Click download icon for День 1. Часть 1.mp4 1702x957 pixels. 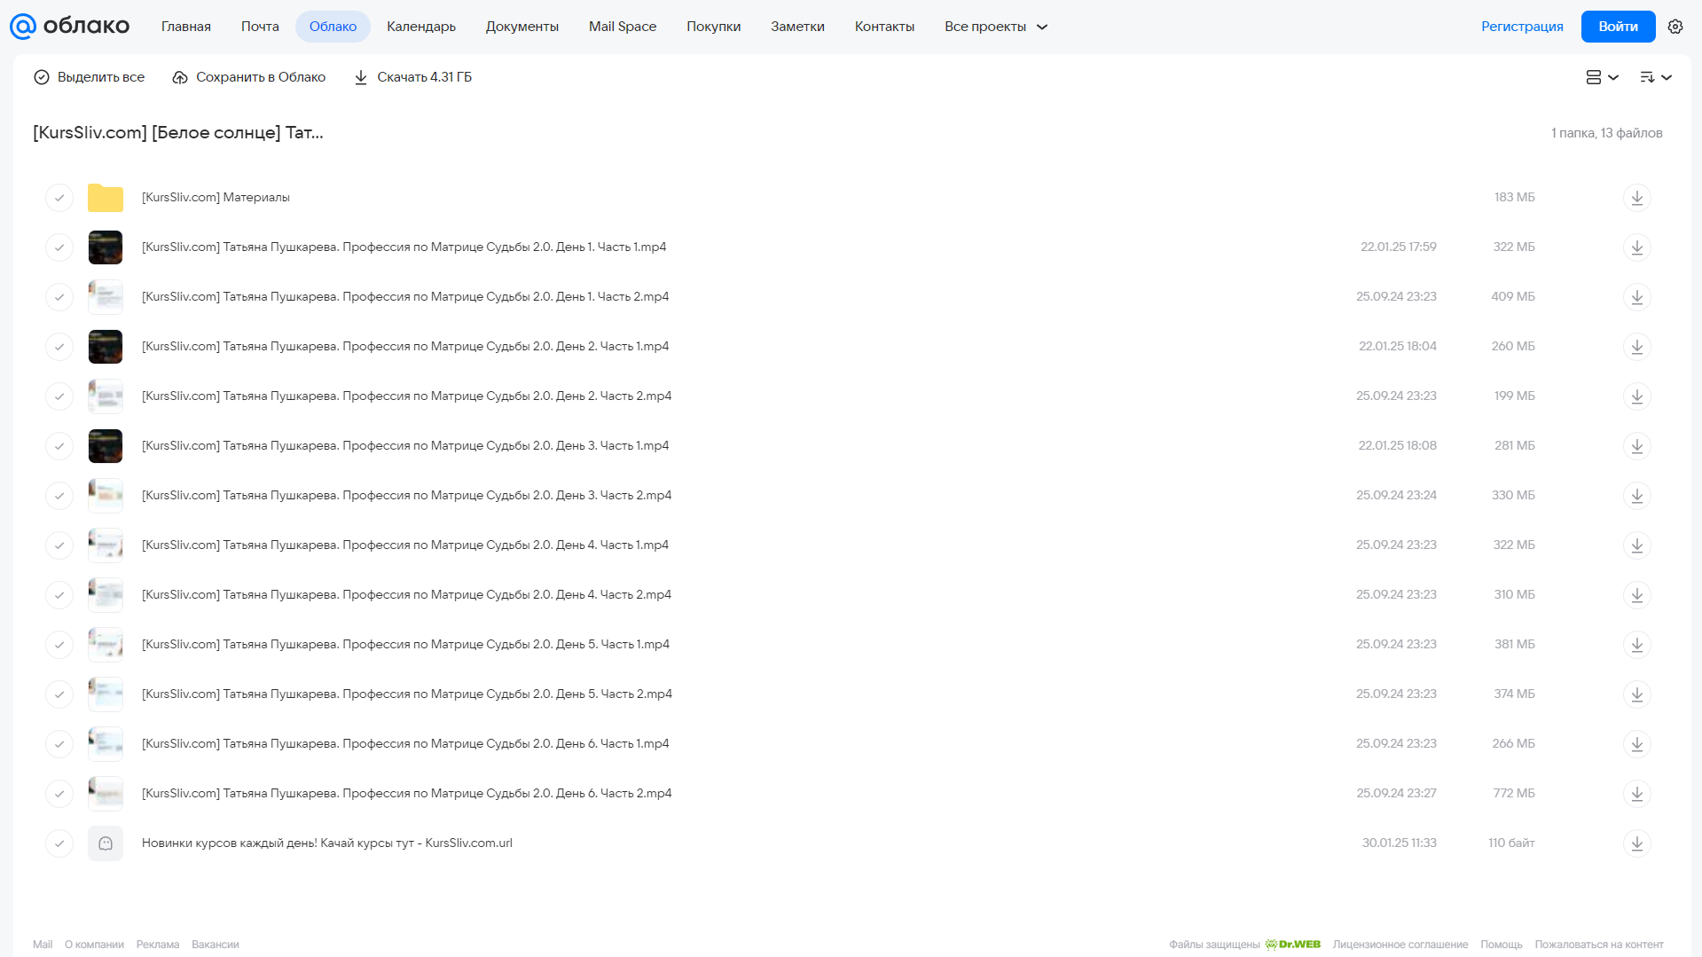[1636, 247]
